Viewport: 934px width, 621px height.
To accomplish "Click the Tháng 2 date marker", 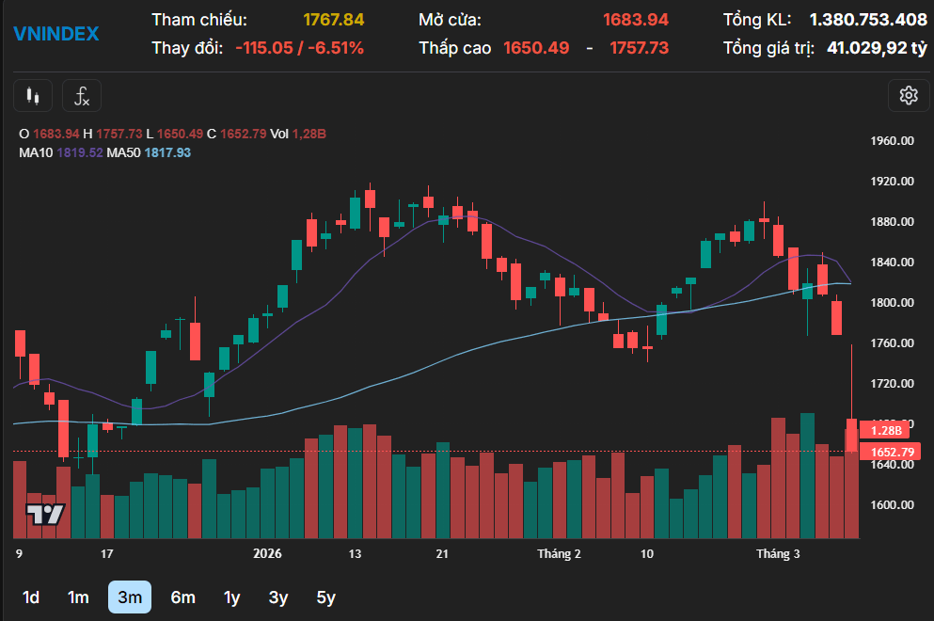I will click(559, 553).
